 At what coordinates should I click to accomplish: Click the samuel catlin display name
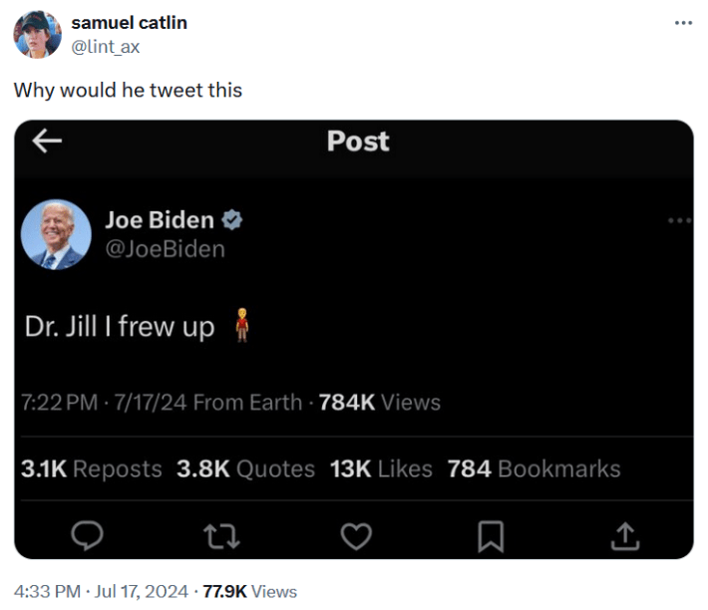129,22
